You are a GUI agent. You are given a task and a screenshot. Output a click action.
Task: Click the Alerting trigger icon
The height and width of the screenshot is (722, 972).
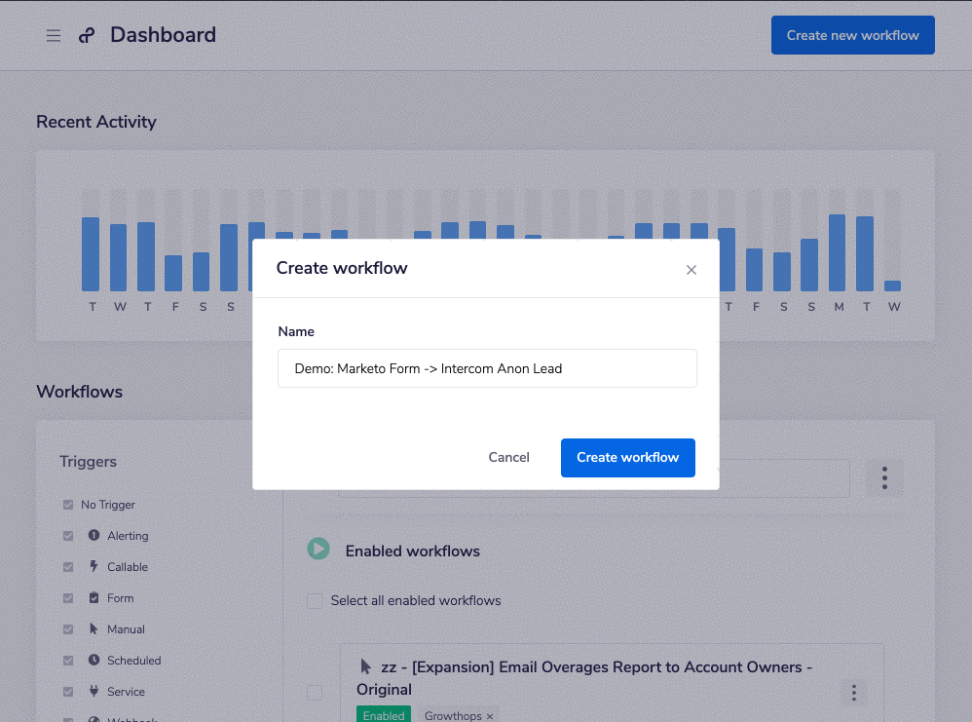[93, 535]
